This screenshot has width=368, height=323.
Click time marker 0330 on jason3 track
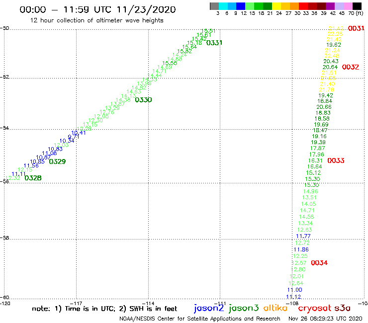[x=143, y=100]
